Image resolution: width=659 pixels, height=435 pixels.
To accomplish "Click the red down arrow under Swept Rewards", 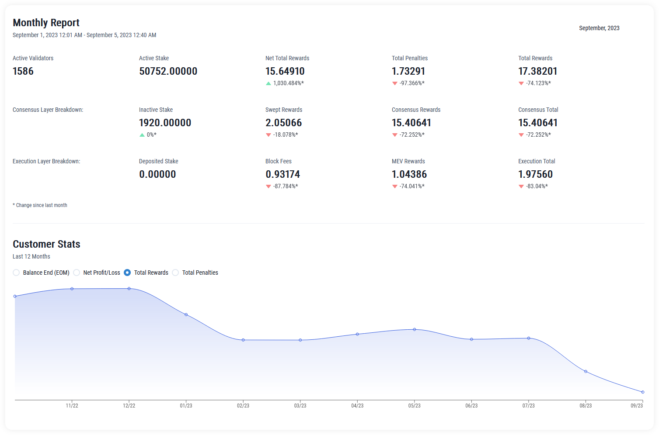I will click(268, 135).
